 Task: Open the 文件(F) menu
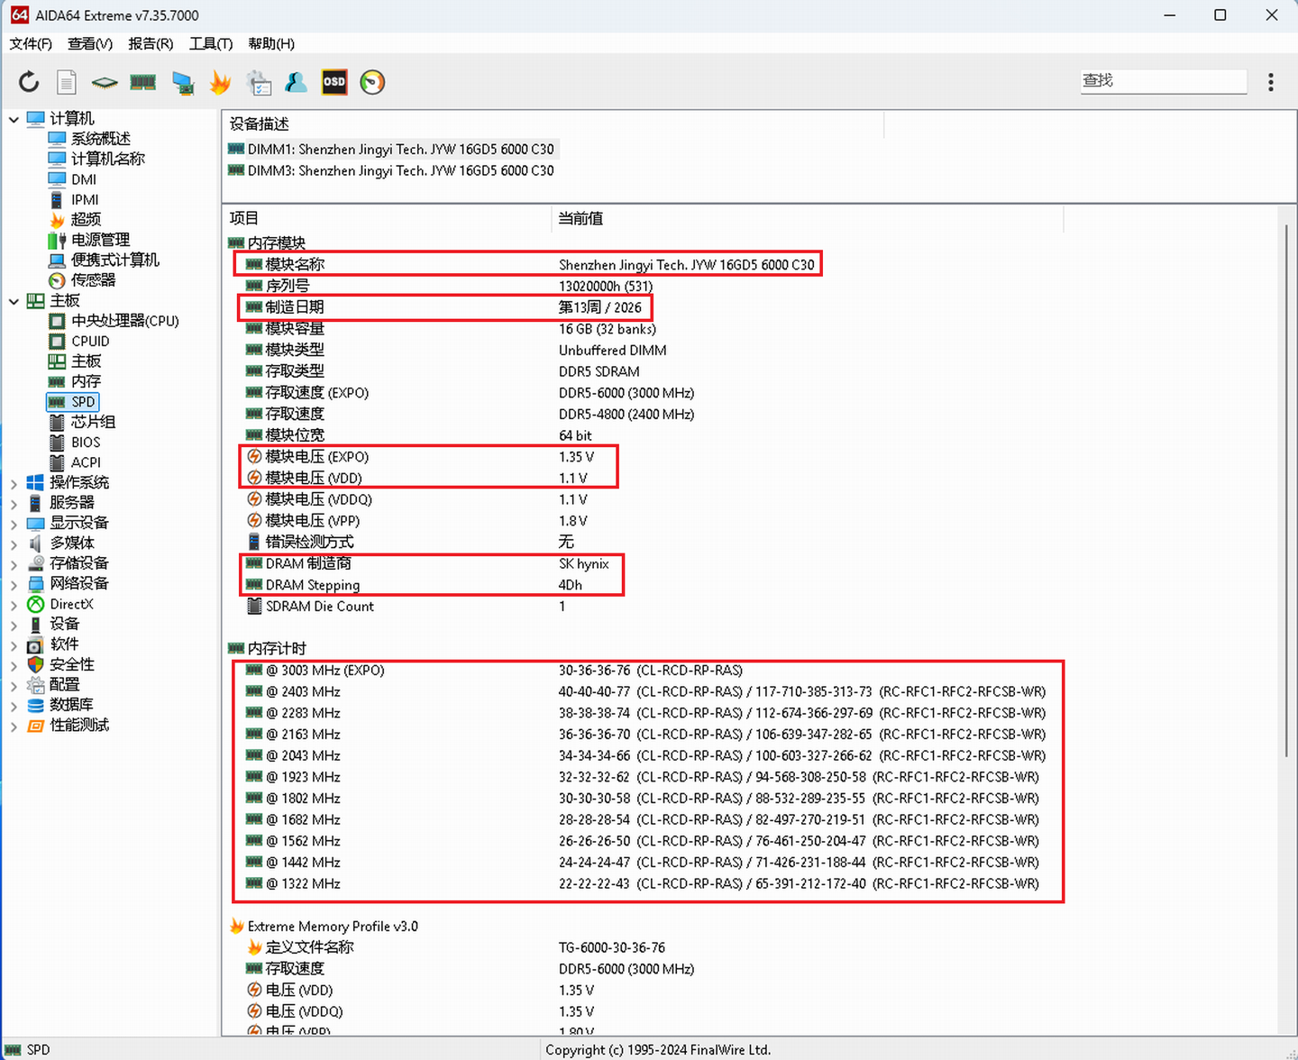point(31,43)
